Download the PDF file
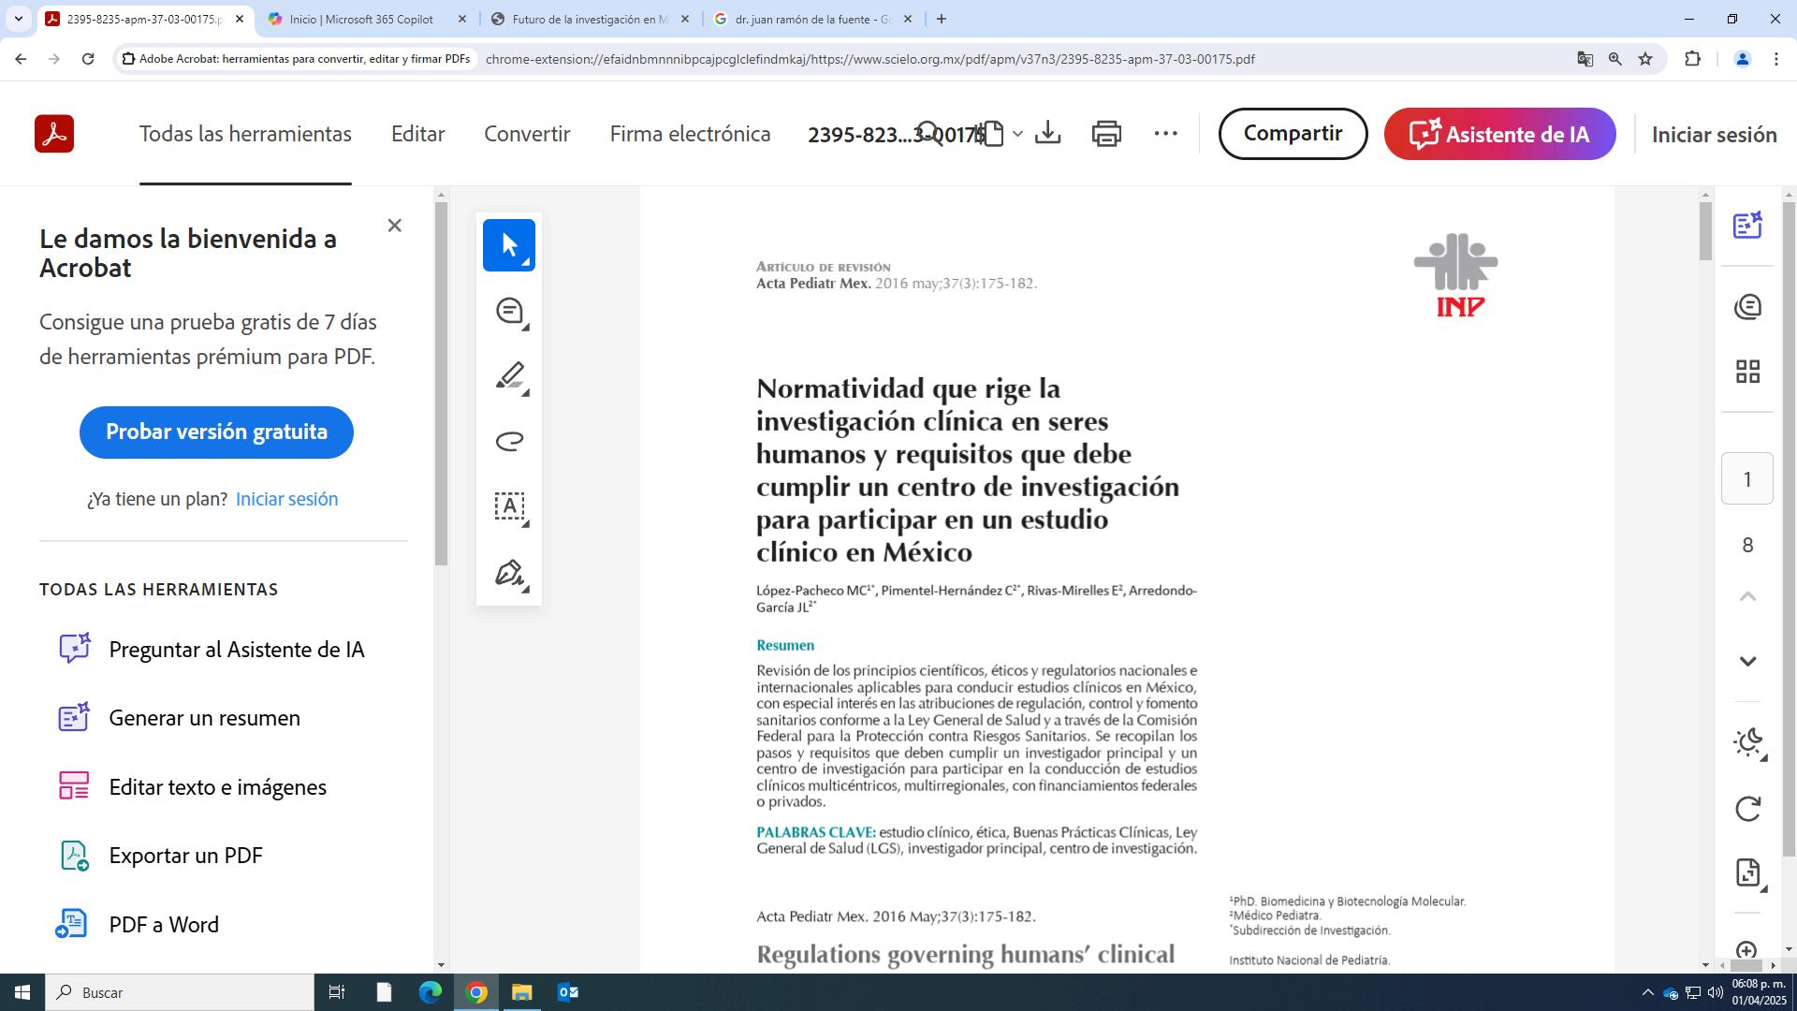This screenshot has width=1797, height=1011. coord(1047,134)
